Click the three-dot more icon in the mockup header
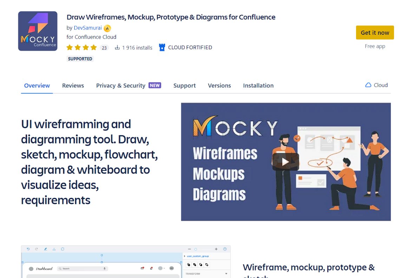Image resolution: width=401 pixels, height=278 pixels. (x=172, y=268)
